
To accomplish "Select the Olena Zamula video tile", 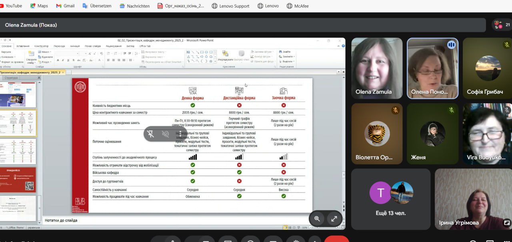I will tap(377, 68).
